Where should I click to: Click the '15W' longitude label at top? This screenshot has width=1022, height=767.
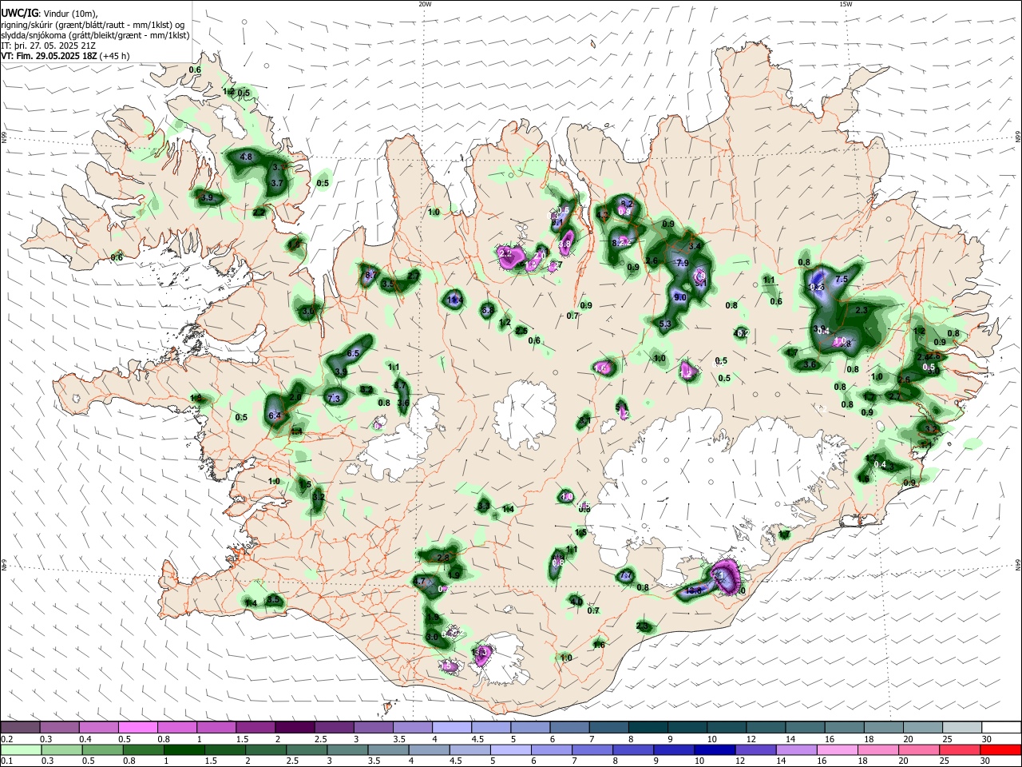(845, 4)
